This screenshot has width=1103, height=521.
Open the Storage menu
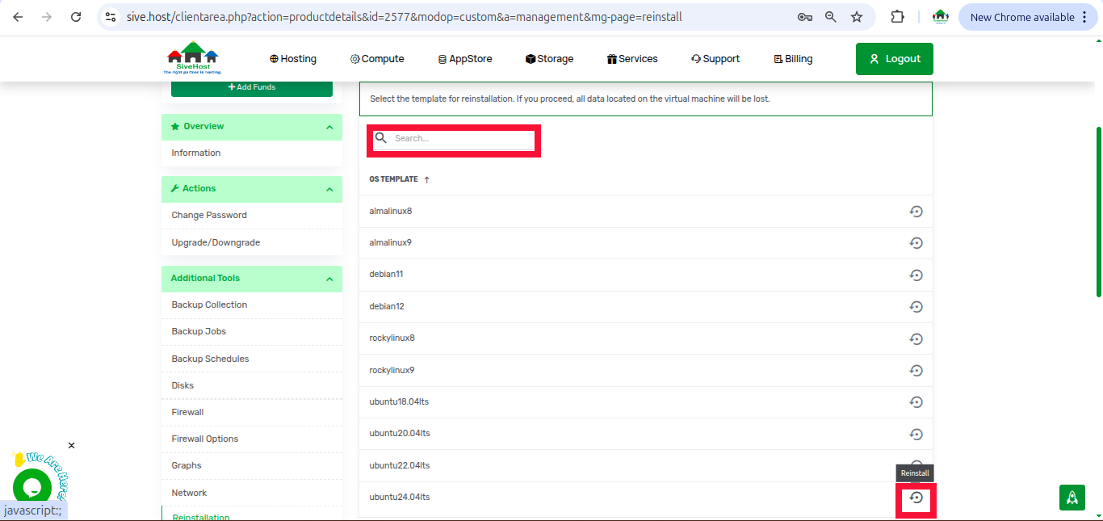point(549,59)
